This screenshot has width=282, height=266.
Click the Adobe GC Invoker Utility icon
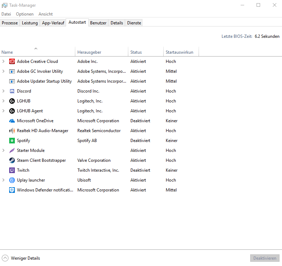12,71
